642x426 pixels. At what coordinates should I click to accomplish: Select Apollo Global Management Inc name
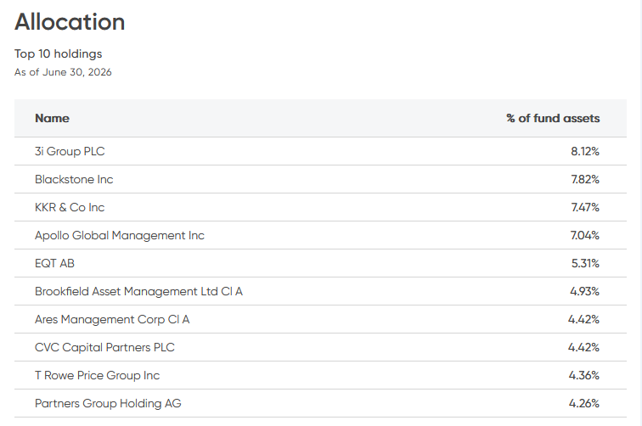coord(120,236)
